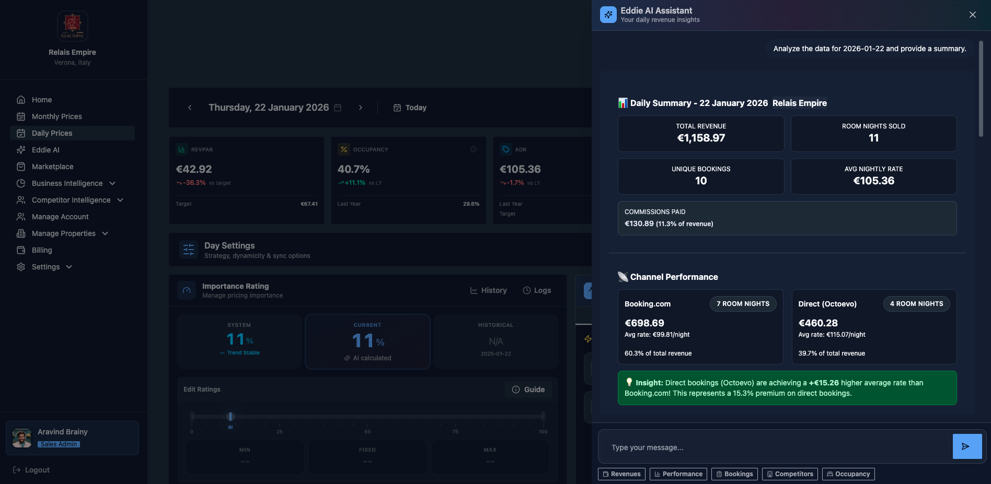Viewport: 991px width, 484px height.
Task: Expand the Competitor Intelligence submenu
Action: [x=120, y=200]
